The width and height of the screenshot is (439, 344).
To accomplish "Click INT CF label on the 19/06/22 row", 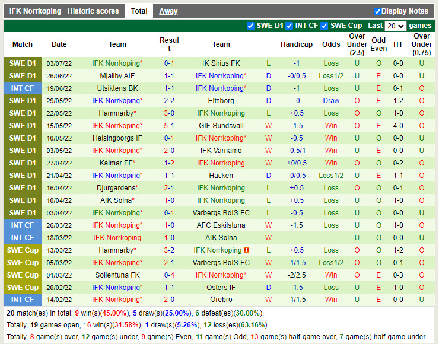I will [23, 88].
